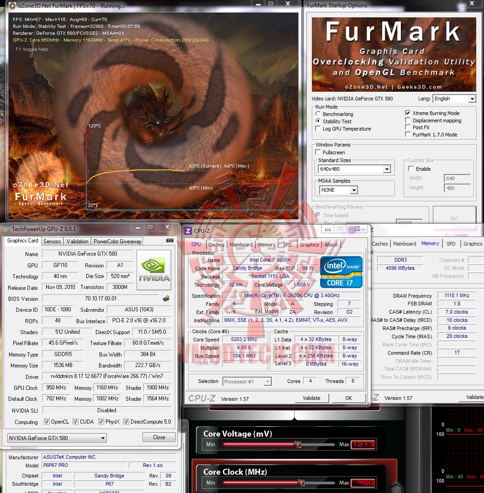Enable the Post FX checkbox
This screenshot has width=484, height=493.
(x=408, y=127)
